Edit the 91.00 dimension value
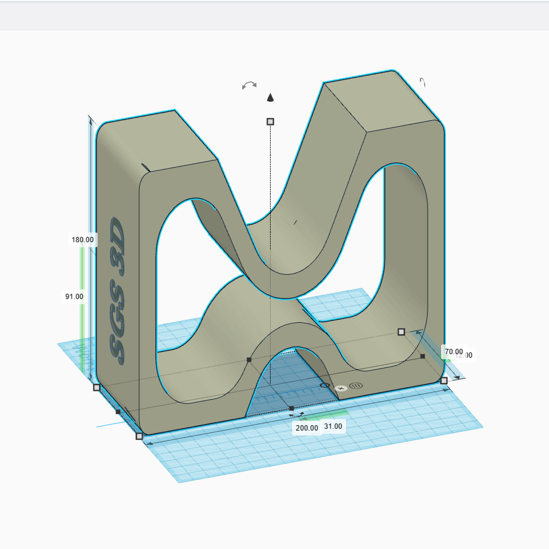 (74, 296)
